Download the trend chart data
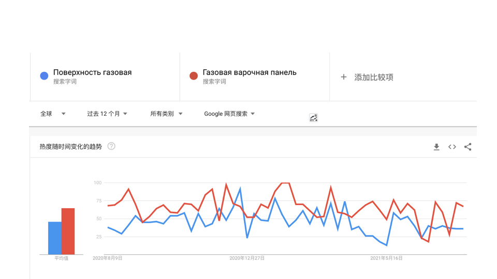The width and height of the screenshot is (497, 279). [436, 147]
